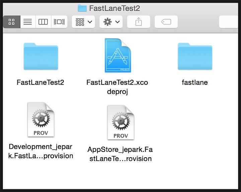Select the FastLaneTest2 folder icon
This screenshot has width=241, height=192.
(x=41, y=56)
